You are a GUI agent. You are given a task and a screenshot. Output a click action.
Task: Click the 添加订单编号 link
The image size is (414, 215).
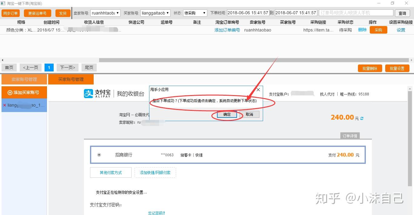[227, 30]
